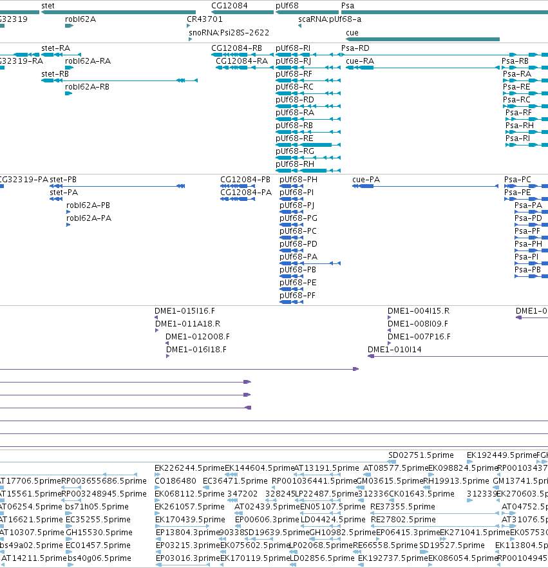The image size is (548, 568).
Task: Click EK192449.5prime EST marker
Action: (470, 462)
